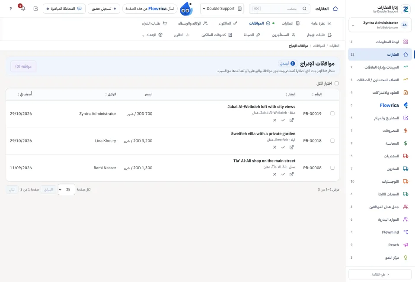Click the السابق previous page button
The image size is (415, 282).
pos(48,190)
